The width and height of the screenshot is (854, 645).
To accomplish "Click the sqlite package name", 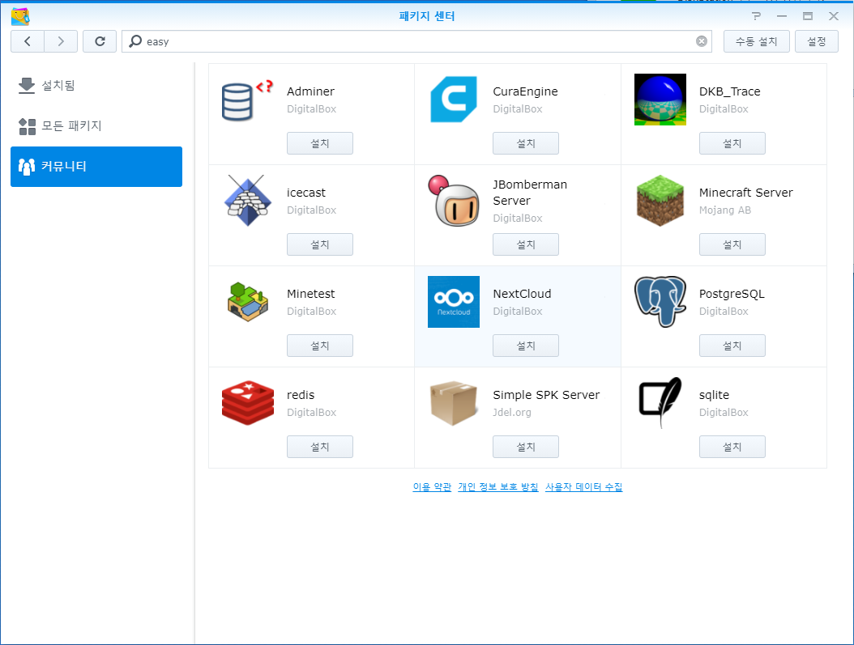I will (714, 395).
